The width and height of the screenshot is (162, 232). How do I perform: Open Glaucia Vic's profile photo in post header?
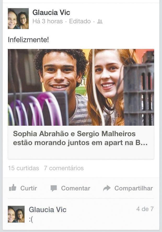(18, 19)
